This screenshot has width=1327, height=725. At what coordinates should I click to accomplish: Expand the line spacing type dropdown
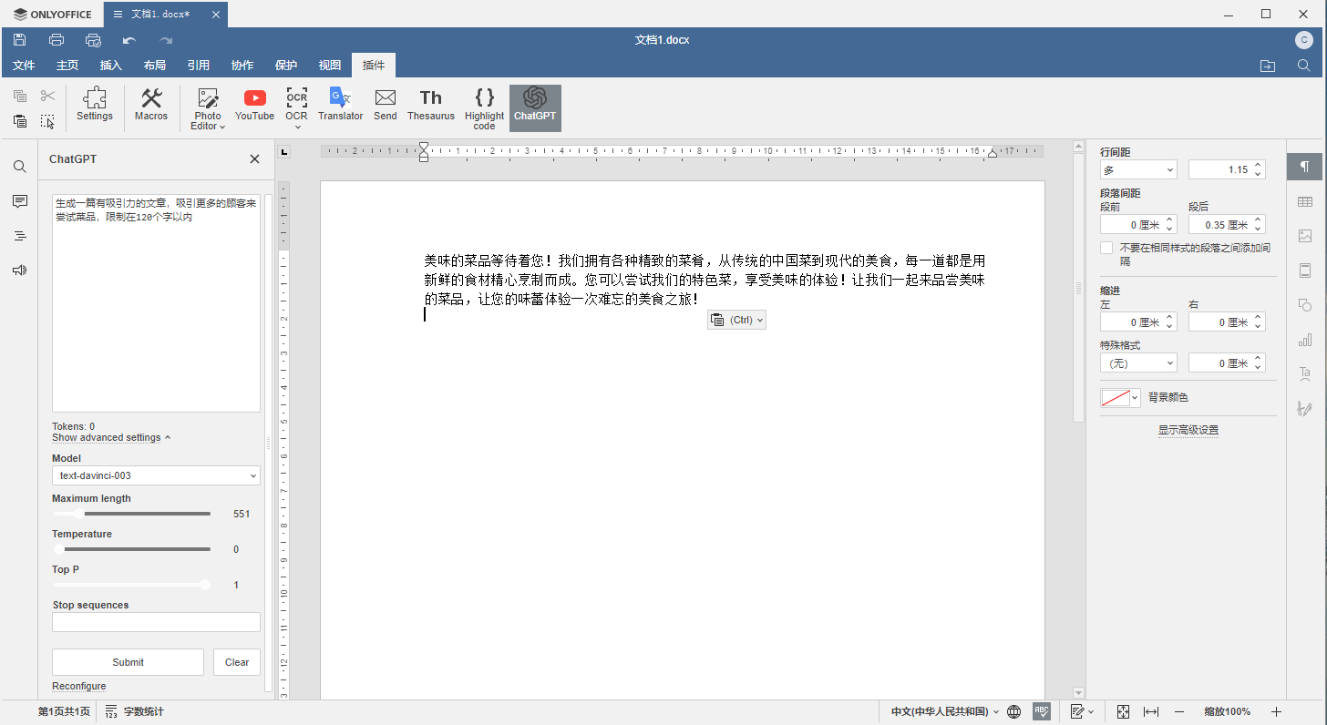tap(1138, 169)
